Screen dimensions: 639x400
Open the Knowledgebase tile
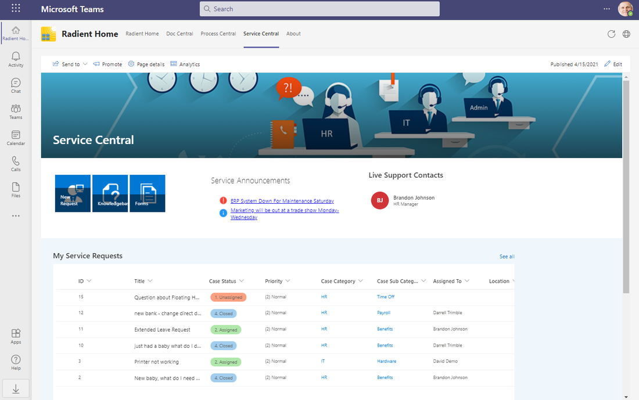point(110,193)
